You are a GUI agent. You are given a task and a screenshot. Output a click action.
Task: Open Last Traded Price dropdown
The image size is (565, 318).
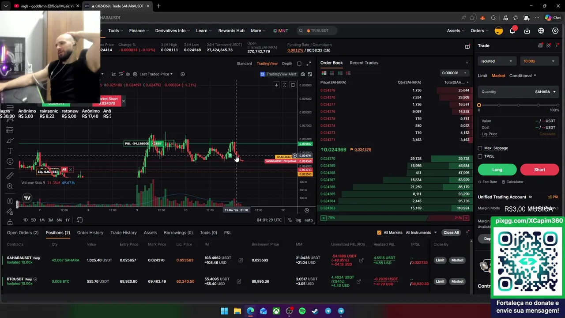(x=156, y=74)
